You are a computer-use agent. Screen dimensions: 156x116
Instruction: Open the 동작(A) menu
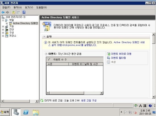coord(18,7)
